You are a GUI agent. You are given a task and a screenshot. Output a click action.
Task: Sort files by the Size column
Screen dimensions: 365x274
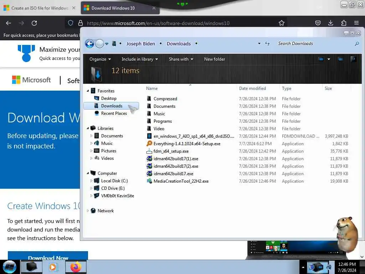tap(328, 88)
